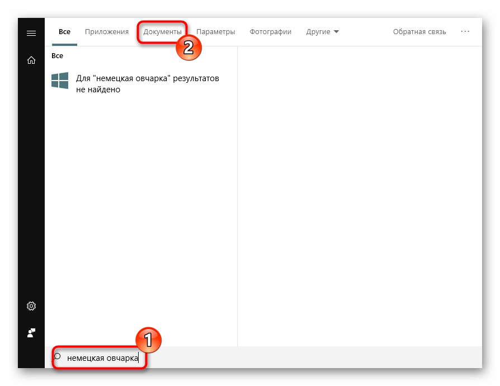This screenshot has width=500, height=386.
Task: Open search settings via the gear icon
Action: [x=31, y=306]
